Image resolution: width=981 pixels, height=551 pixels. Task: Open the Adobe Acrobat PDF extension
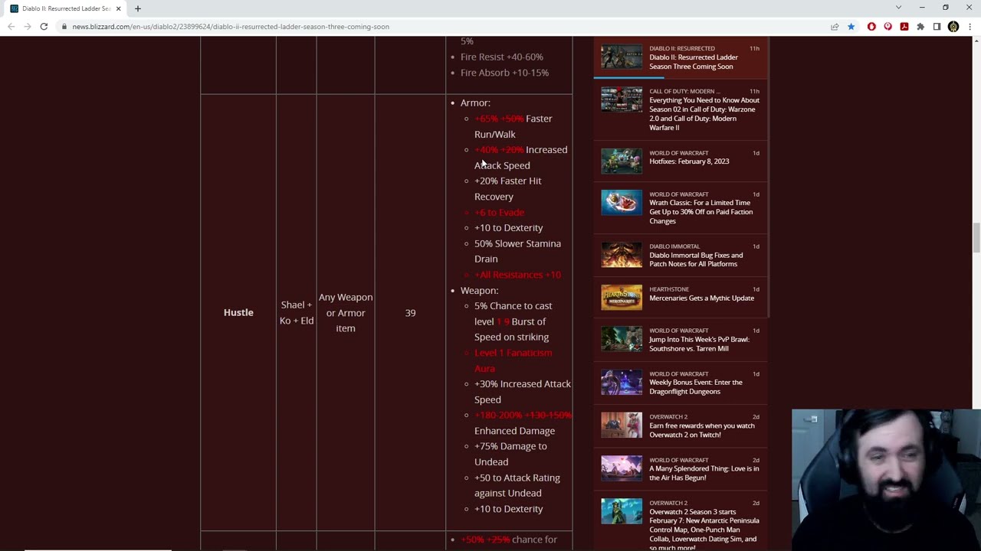pyautogui.click(x=904, y=27)
